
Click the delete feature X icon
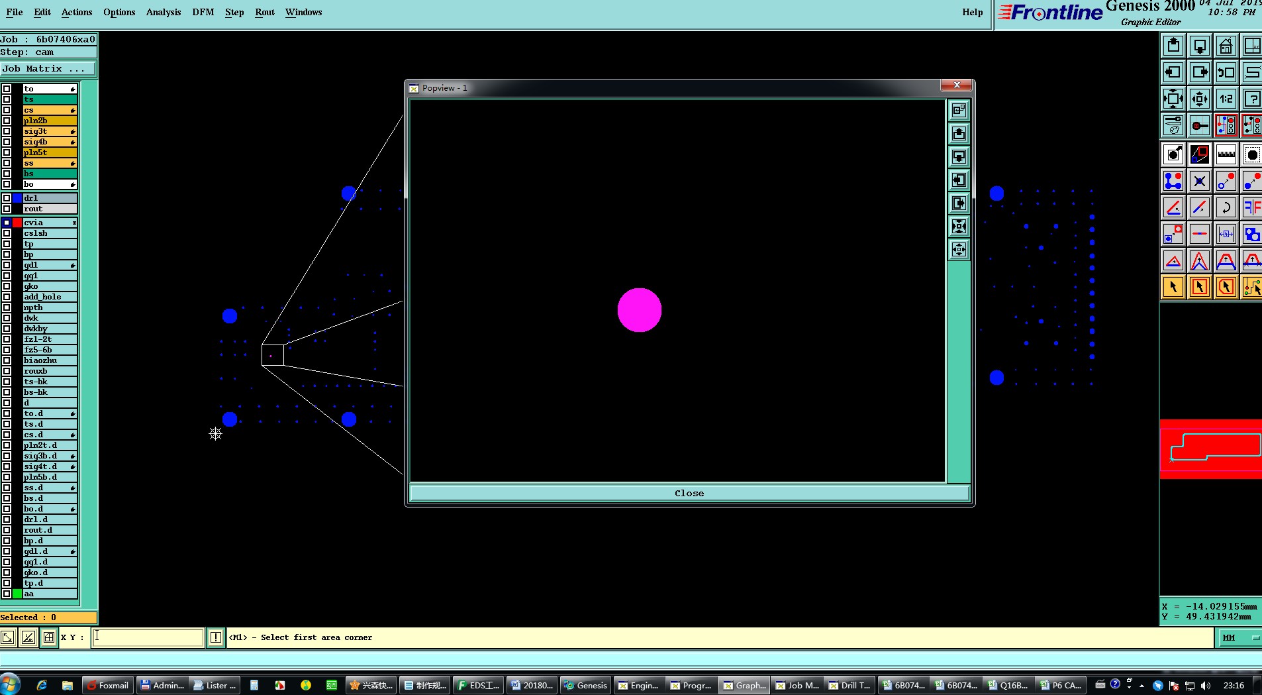pyautogui.click(x=1200, y=181)
